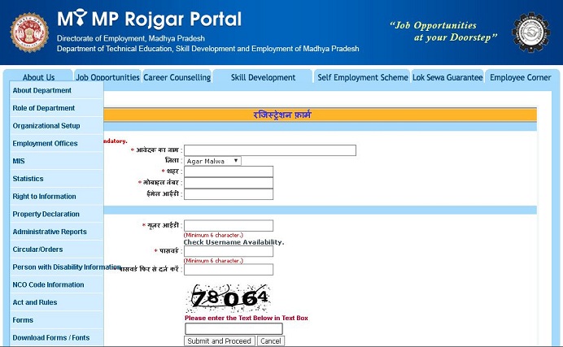Click the applicant name input field
Image resolution: width=563 pixels, height=347 pixels.
click(x=270, y=150)
